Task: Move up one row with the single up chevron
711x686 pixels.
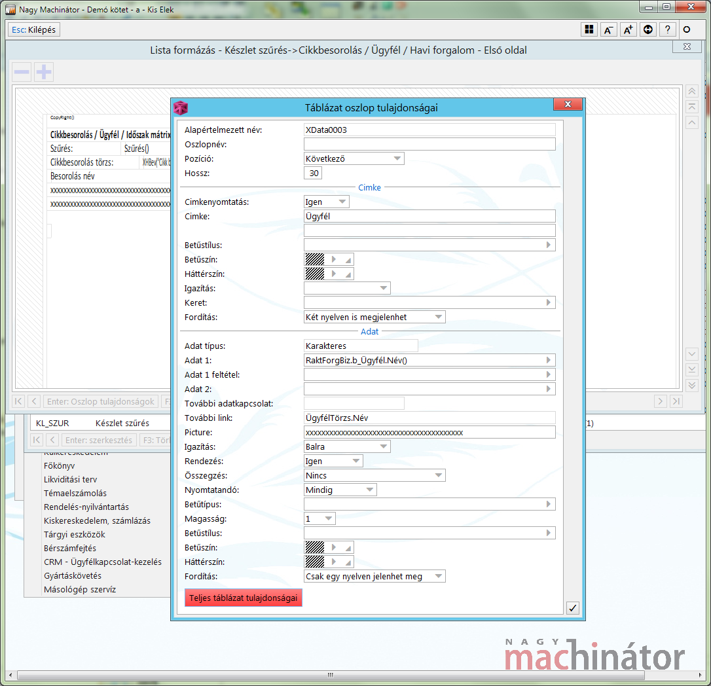Action: pyautogui.click(x=691, y=122)
